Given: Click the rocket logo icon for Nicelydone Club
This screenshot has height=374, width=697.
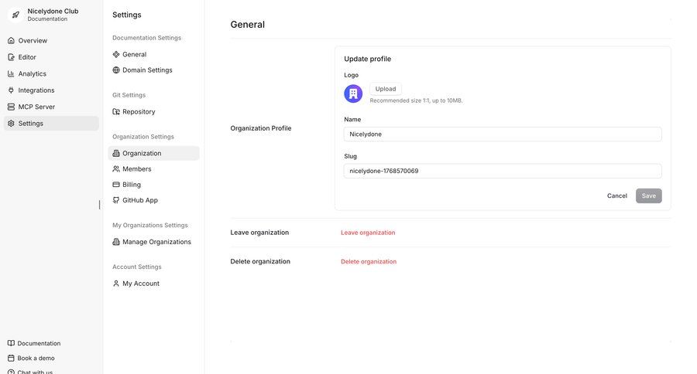Looking at the screenshot, I should click(15, 15).
